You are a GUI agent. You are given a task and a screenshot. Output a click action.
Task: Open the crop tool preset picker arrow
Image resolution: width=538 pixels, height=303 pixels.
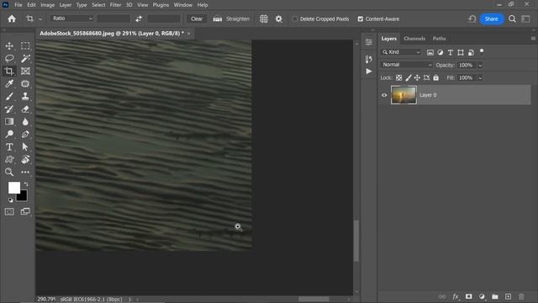(x=40, y=19)
